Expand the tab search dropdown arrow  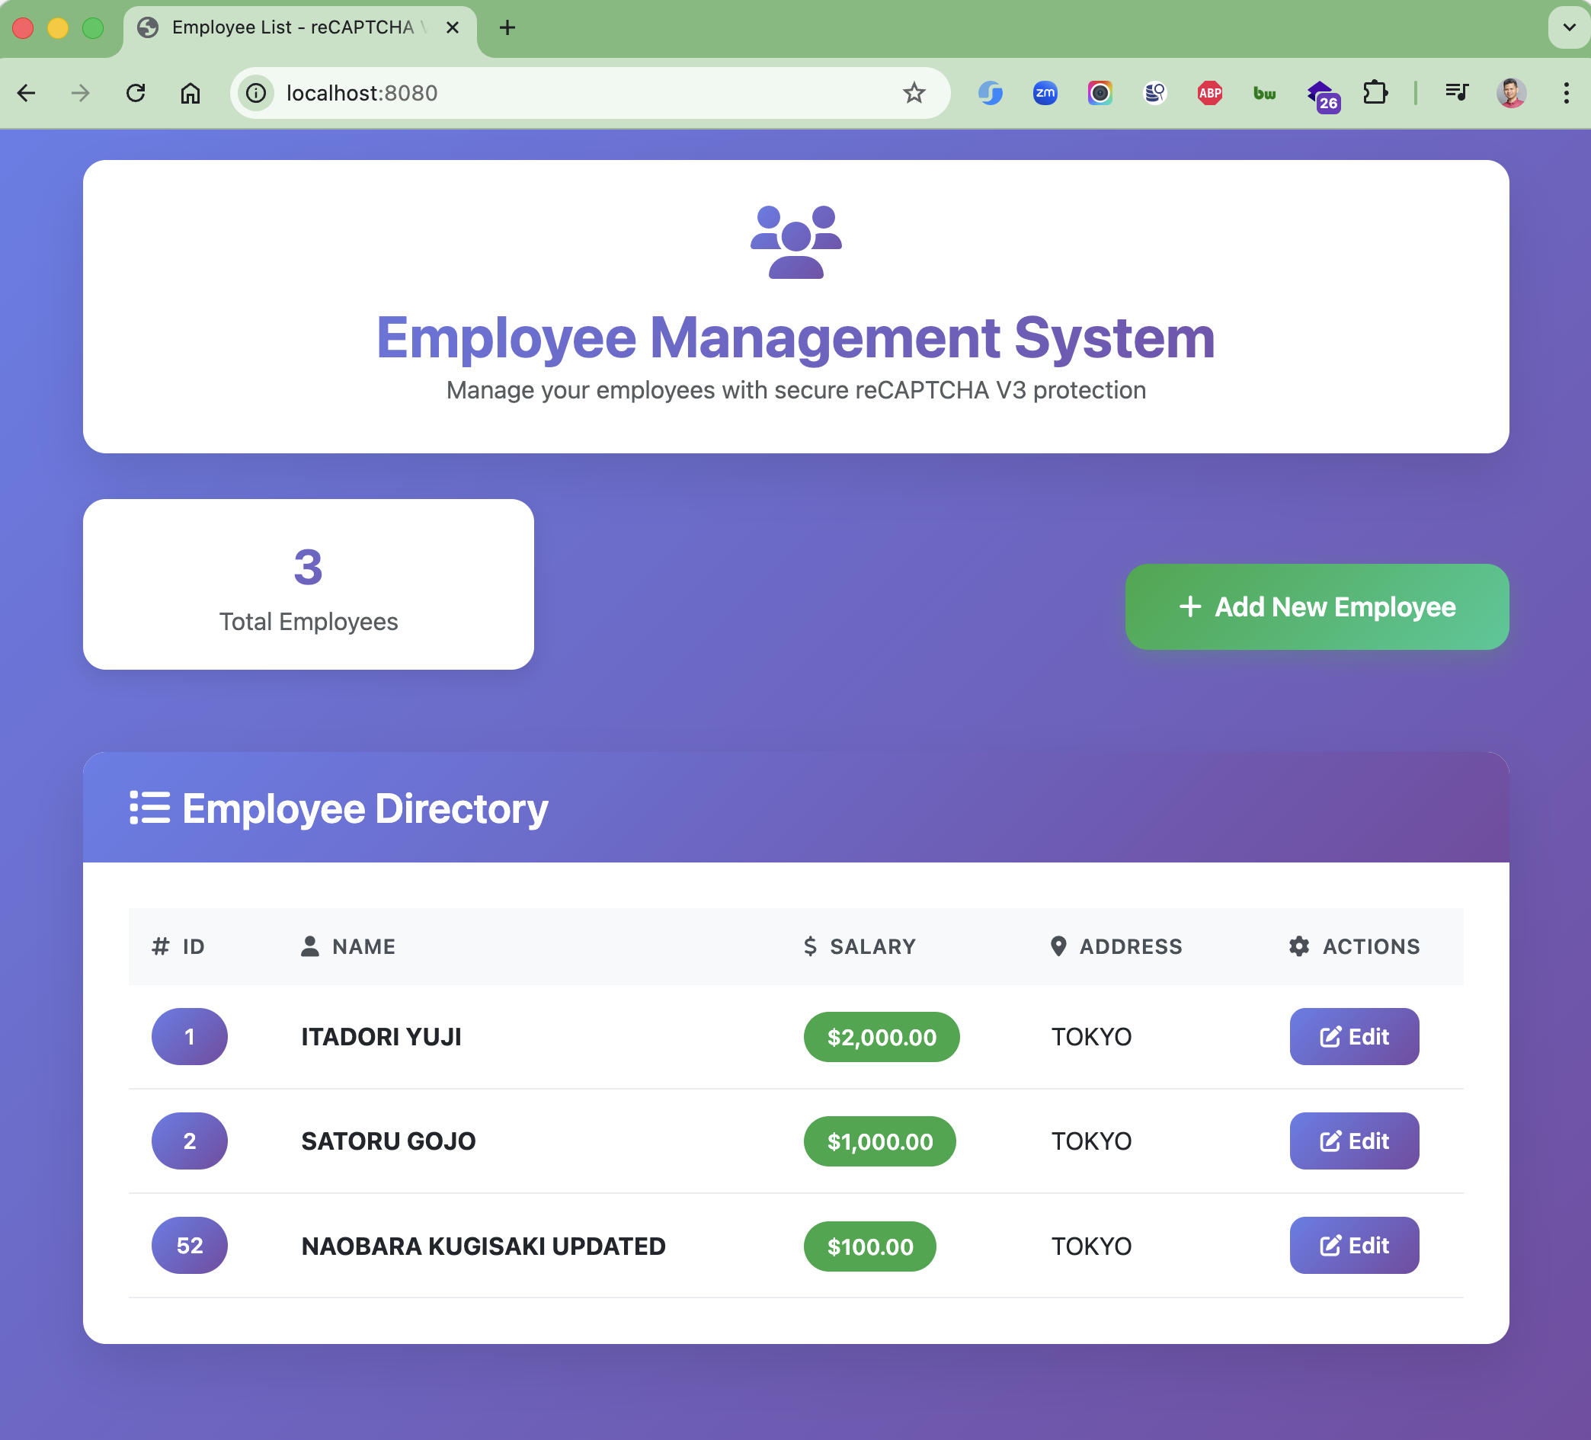click(x=1569, y=27)
